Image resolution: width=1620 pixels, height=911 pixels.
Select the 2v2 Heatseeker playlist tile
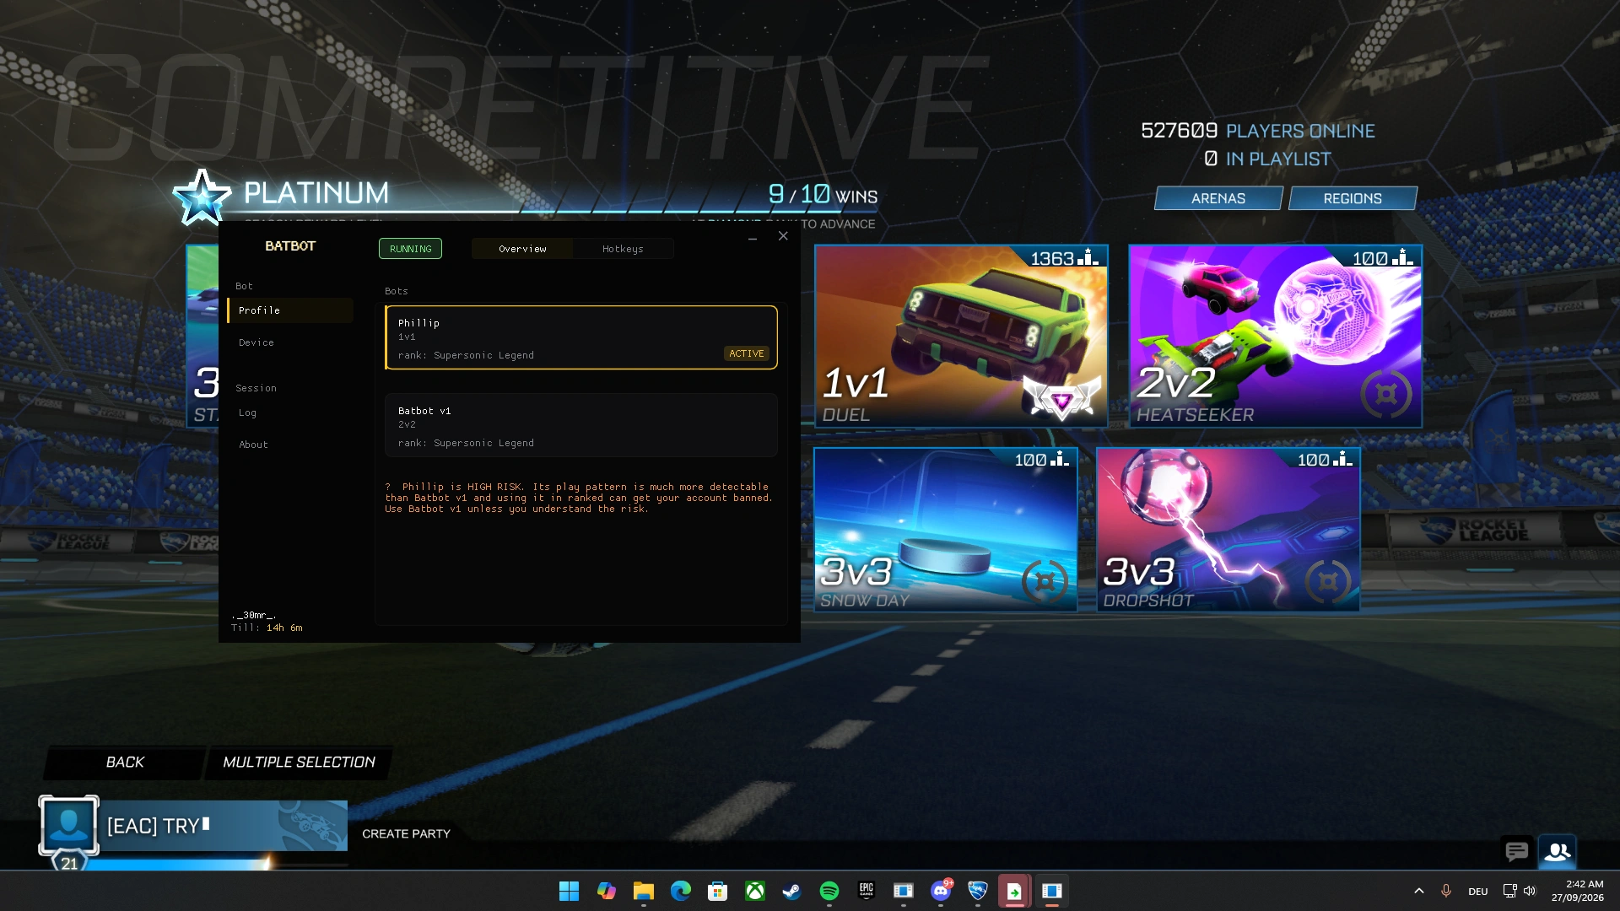pyautogui.click(x=1275, y=336)
